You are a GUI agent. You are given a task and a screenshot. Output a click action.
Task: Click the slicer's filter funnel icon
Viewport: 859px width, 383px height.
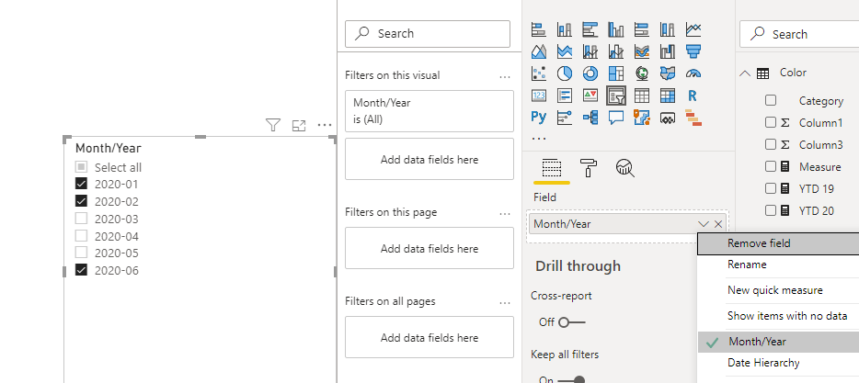[x=273, y=125]
